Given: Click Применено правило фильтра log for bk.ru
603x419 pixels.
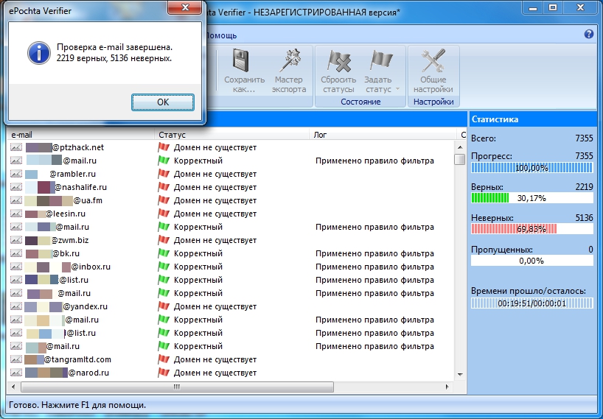Looking at the screenshot, I should [x=374, y=253].
